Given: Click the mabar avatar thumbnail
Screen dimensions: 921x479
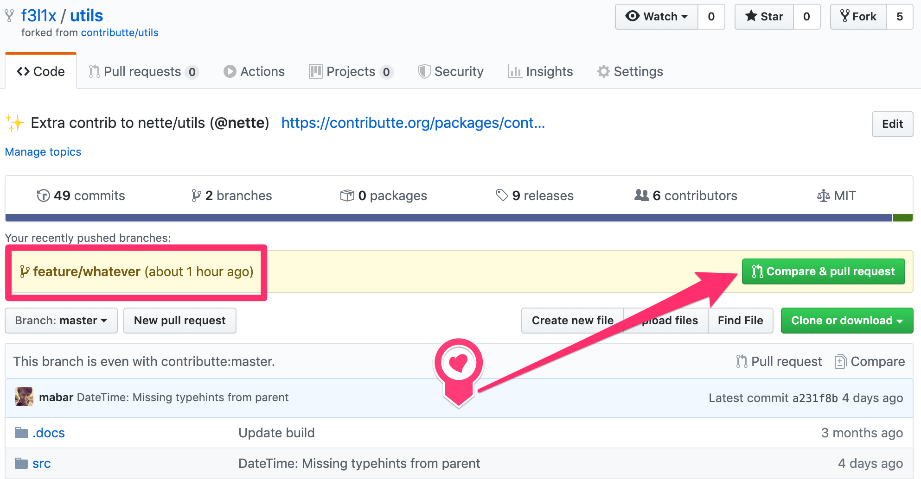Looking at the screenshot, I should tap(24, 397).
